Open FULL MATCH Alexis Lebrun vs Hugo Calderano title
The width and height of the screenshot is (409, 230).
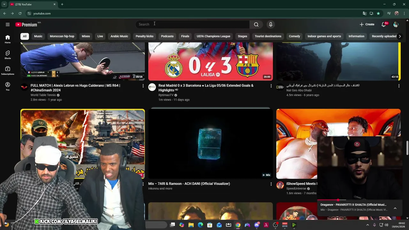(75, 88)
